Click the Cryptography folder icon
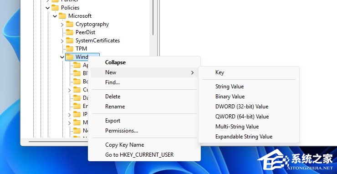Image resolution: width=337 pixels, height=174 pixels. tap(70, 24)
